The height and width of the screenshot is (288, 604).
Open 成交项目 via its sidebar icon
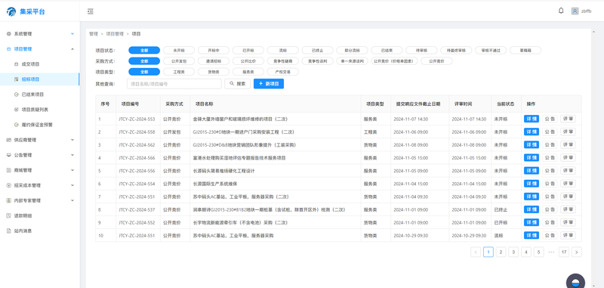16,64
